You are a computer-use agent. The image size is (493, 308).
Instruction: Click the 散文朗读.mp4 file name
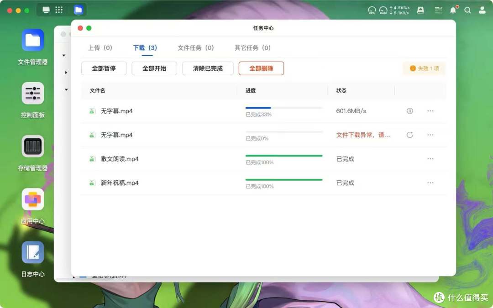coord(120,159)
